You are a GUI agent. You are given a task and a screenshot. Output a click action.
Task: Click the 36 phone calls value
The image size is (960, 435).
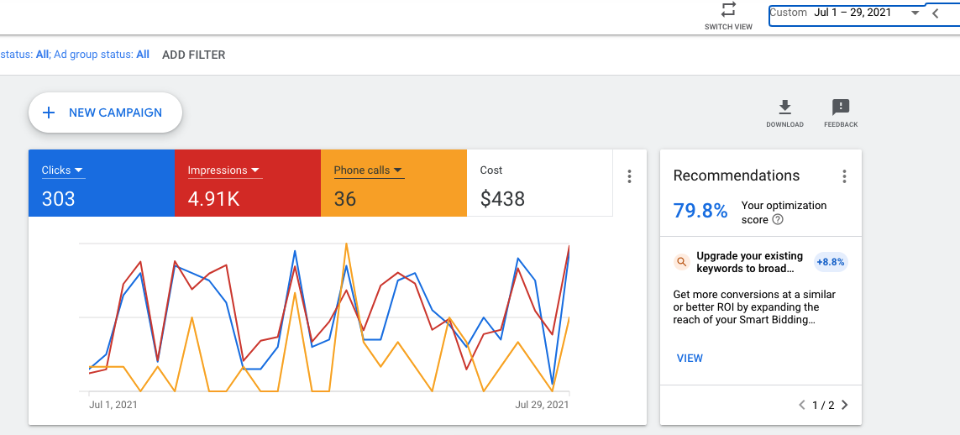[x=345, y=199]
